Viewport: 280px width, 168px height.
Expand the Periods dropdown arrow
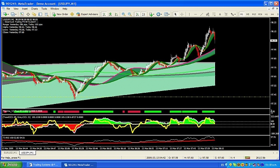coord(161,14)
